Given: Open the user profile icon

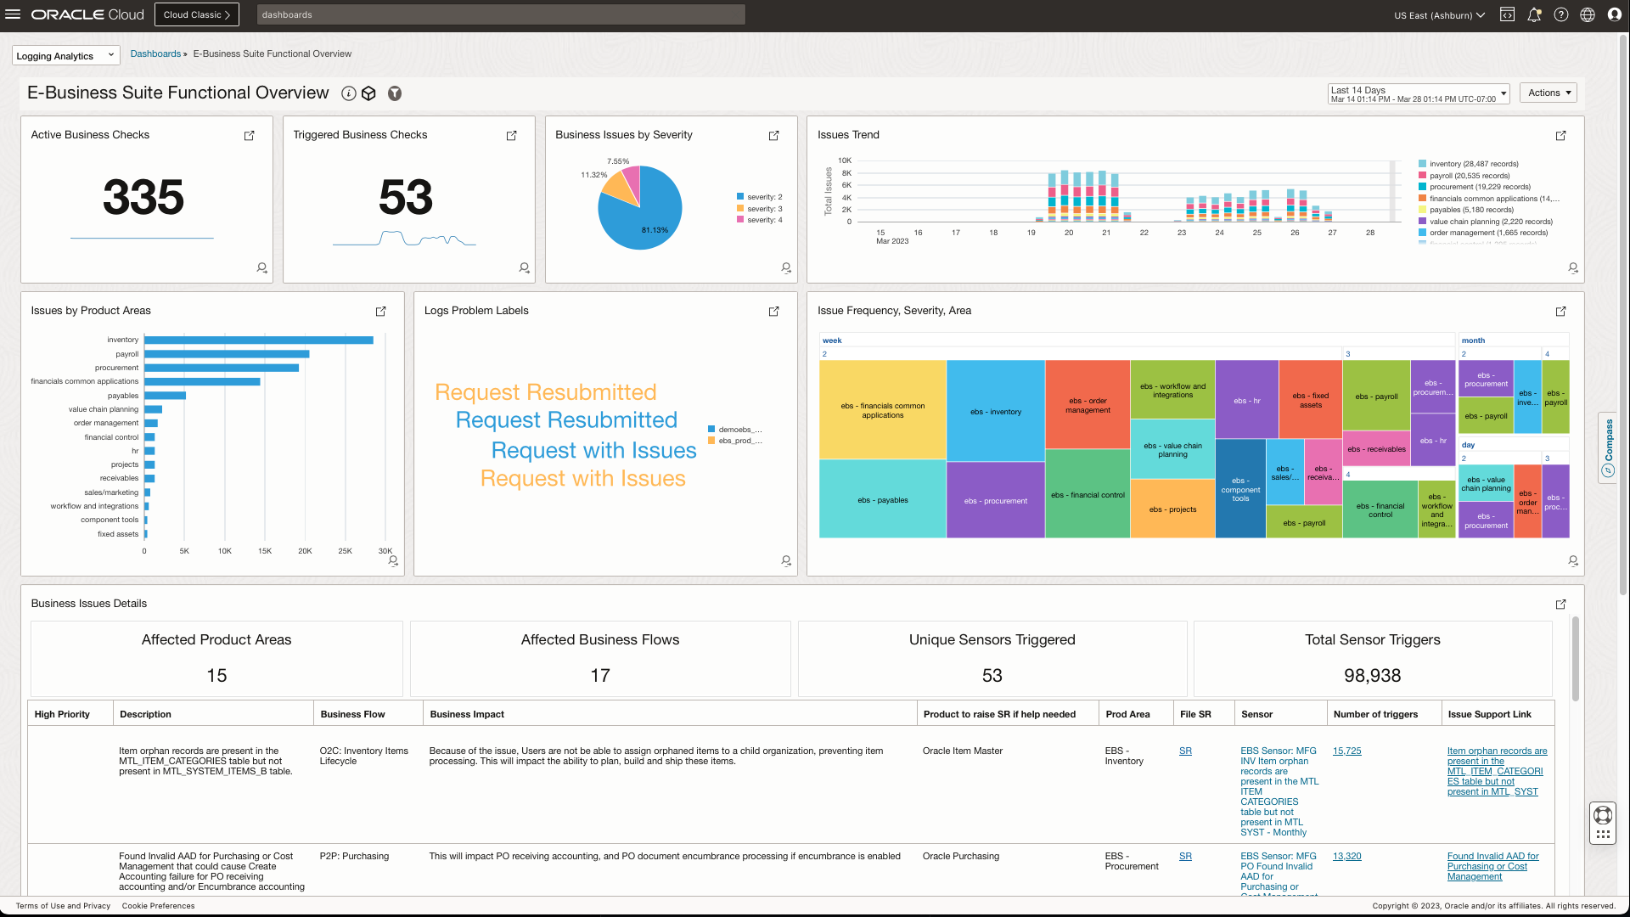Looking at the screenshot, I should click(x=1615, y=14).
